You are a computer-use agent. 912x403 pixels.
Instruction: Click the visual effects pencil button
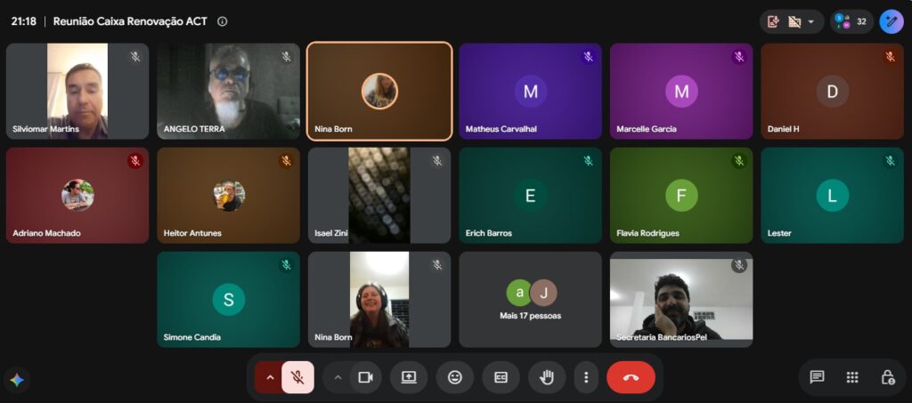click(x=891, y=21)
